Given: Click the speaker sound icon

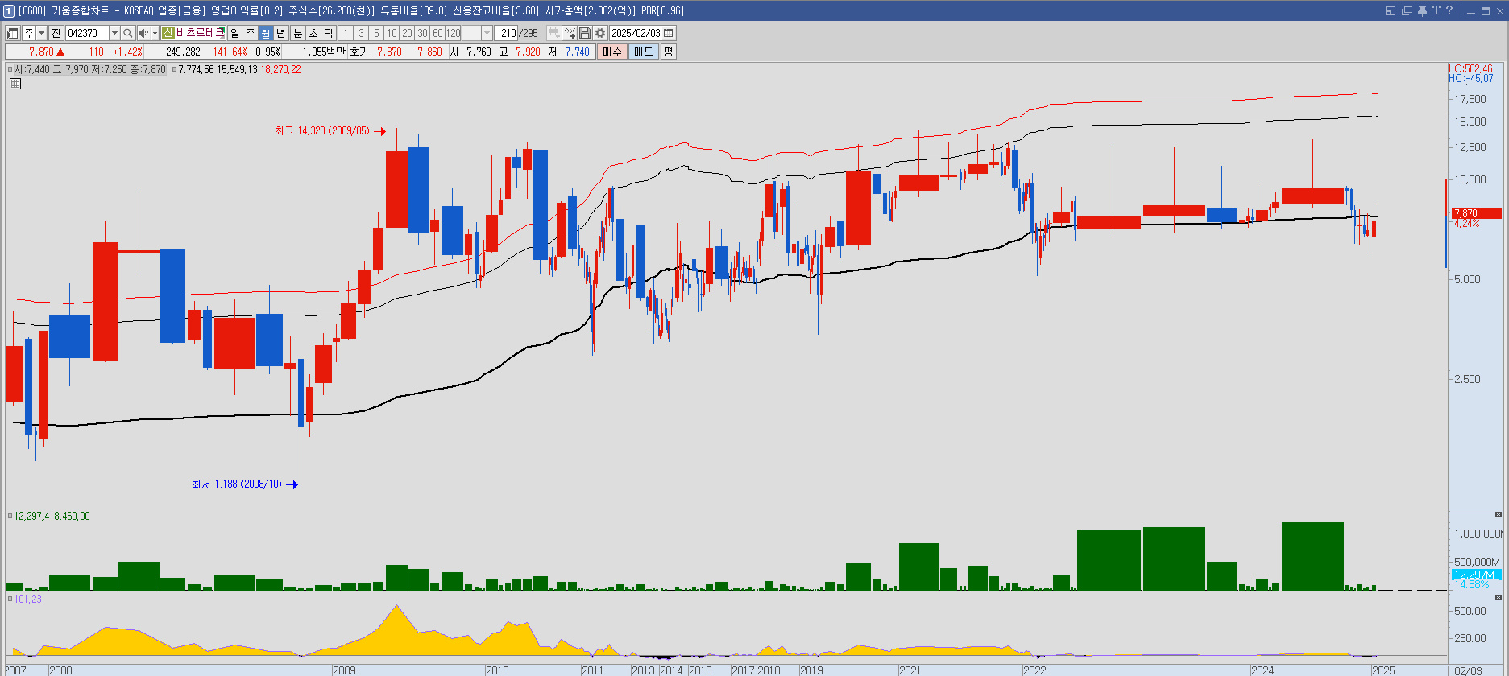Looking at the screenshot, I should pos(143,33).
